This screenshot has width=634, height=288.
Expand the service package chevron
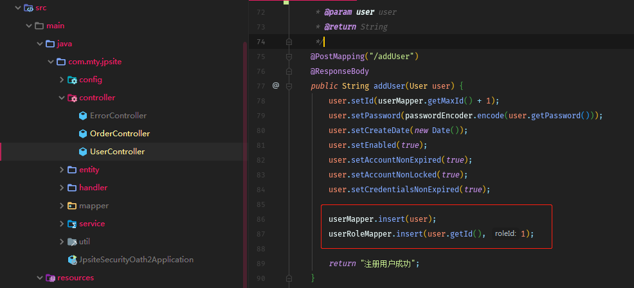click(62, 224)
